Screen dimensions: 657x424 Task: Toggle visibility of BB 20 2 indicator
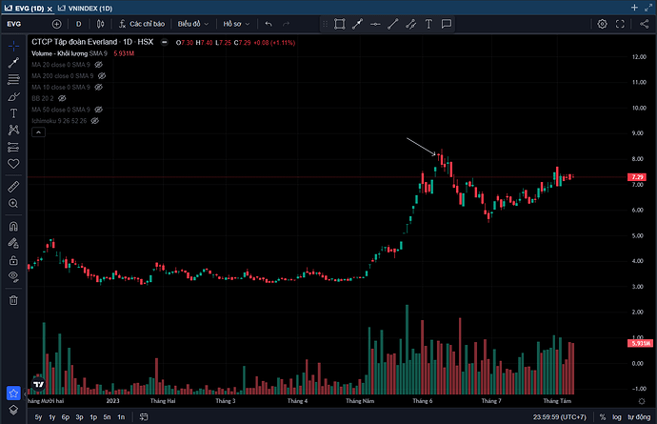(62, 98)
